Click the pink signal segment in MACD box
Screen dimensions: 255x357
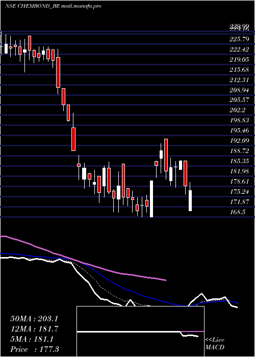[192, 331]
